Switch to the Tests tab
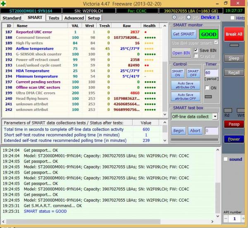Viewport: 248px width, 228px height. [x=53, y=18]
